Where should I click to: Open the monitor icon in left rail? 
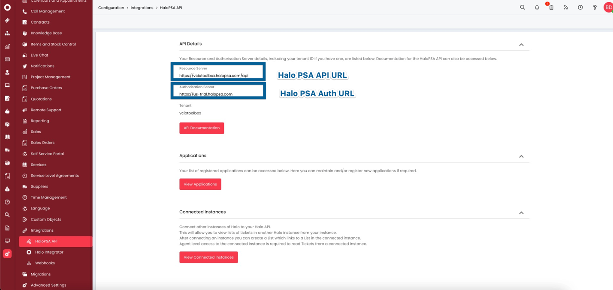(7, 241)
